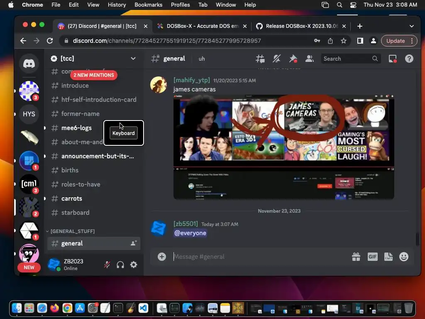Toggle deafen headphones icon
425x319 pixels.
click(x=120, y=265)
